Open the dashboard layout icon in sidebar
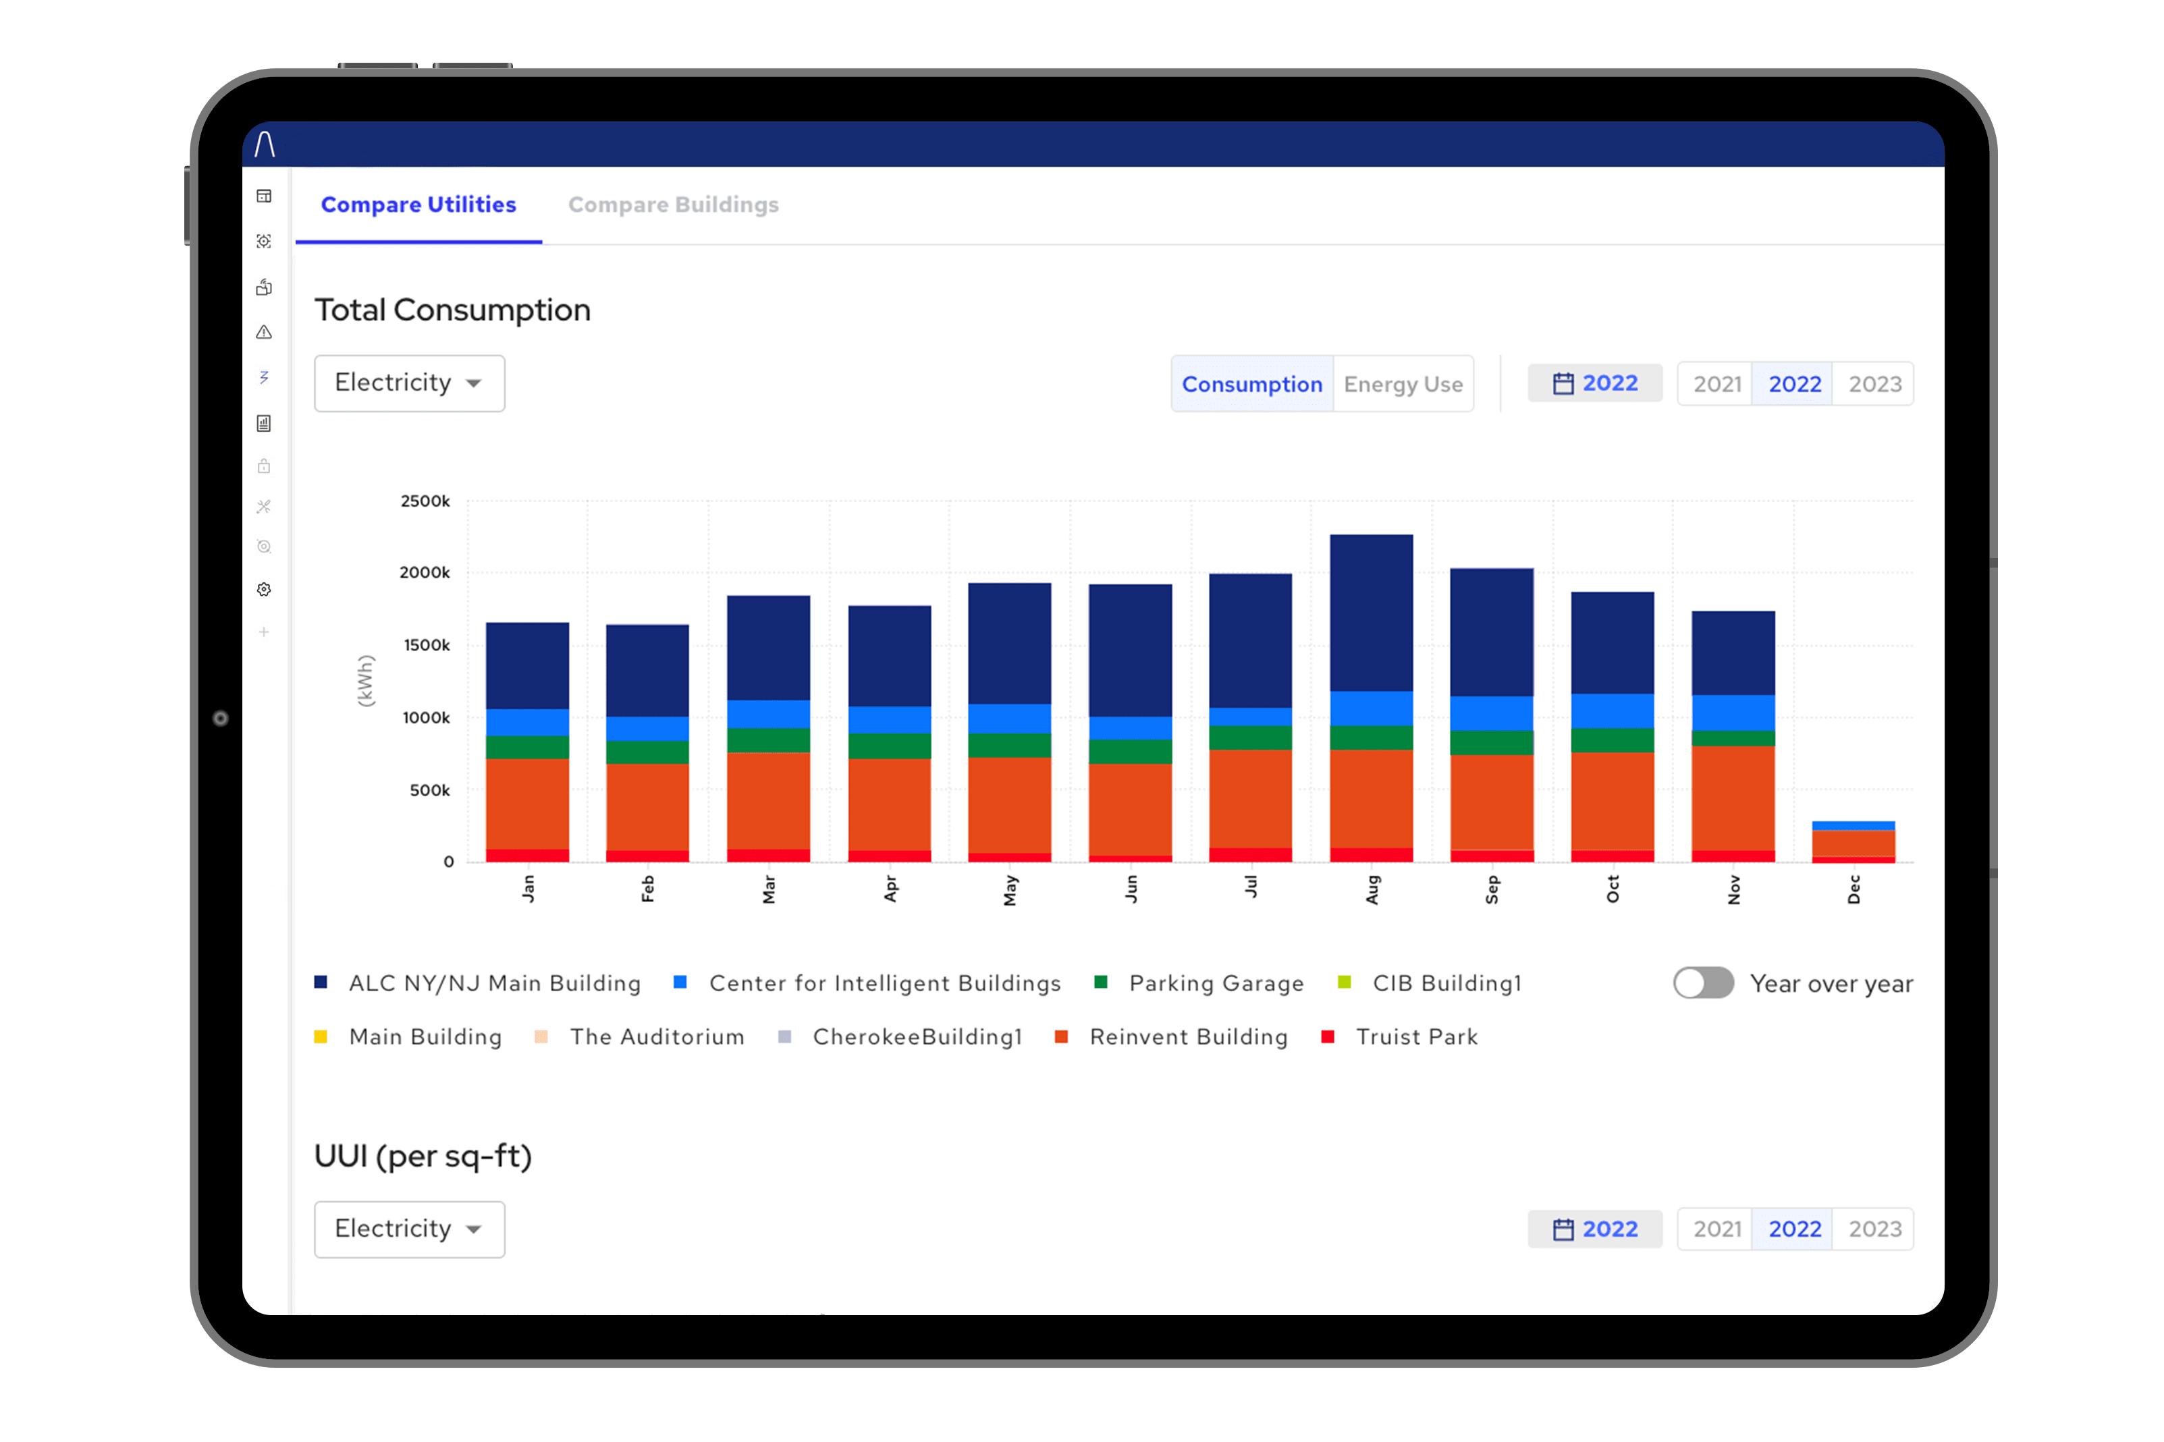Image resolution: width=2164 pixels, height=1442 pixels. tap(264, 196)
